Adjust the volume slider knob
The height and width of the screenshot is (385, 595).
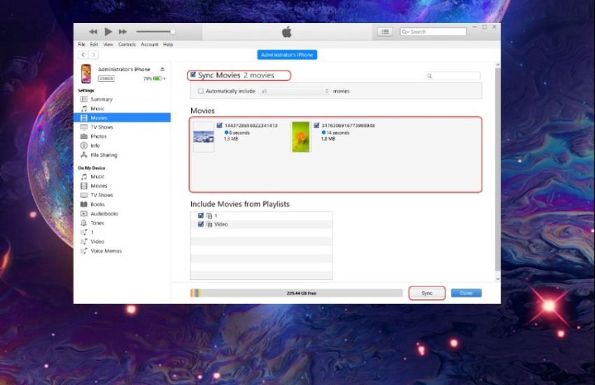(173, 32)
